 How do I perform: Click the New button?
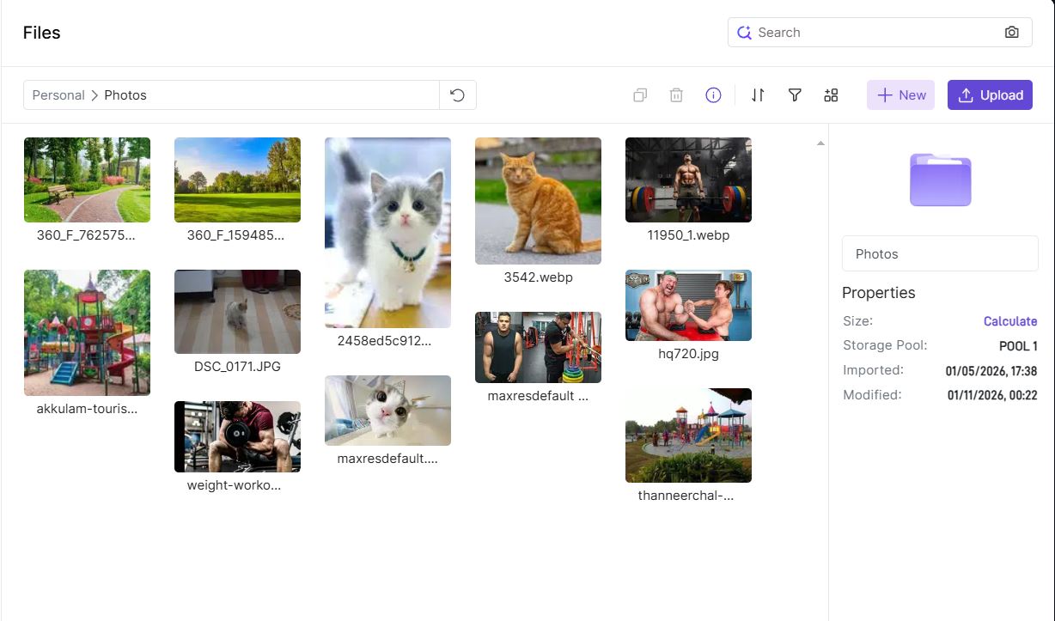coord(900,95)
